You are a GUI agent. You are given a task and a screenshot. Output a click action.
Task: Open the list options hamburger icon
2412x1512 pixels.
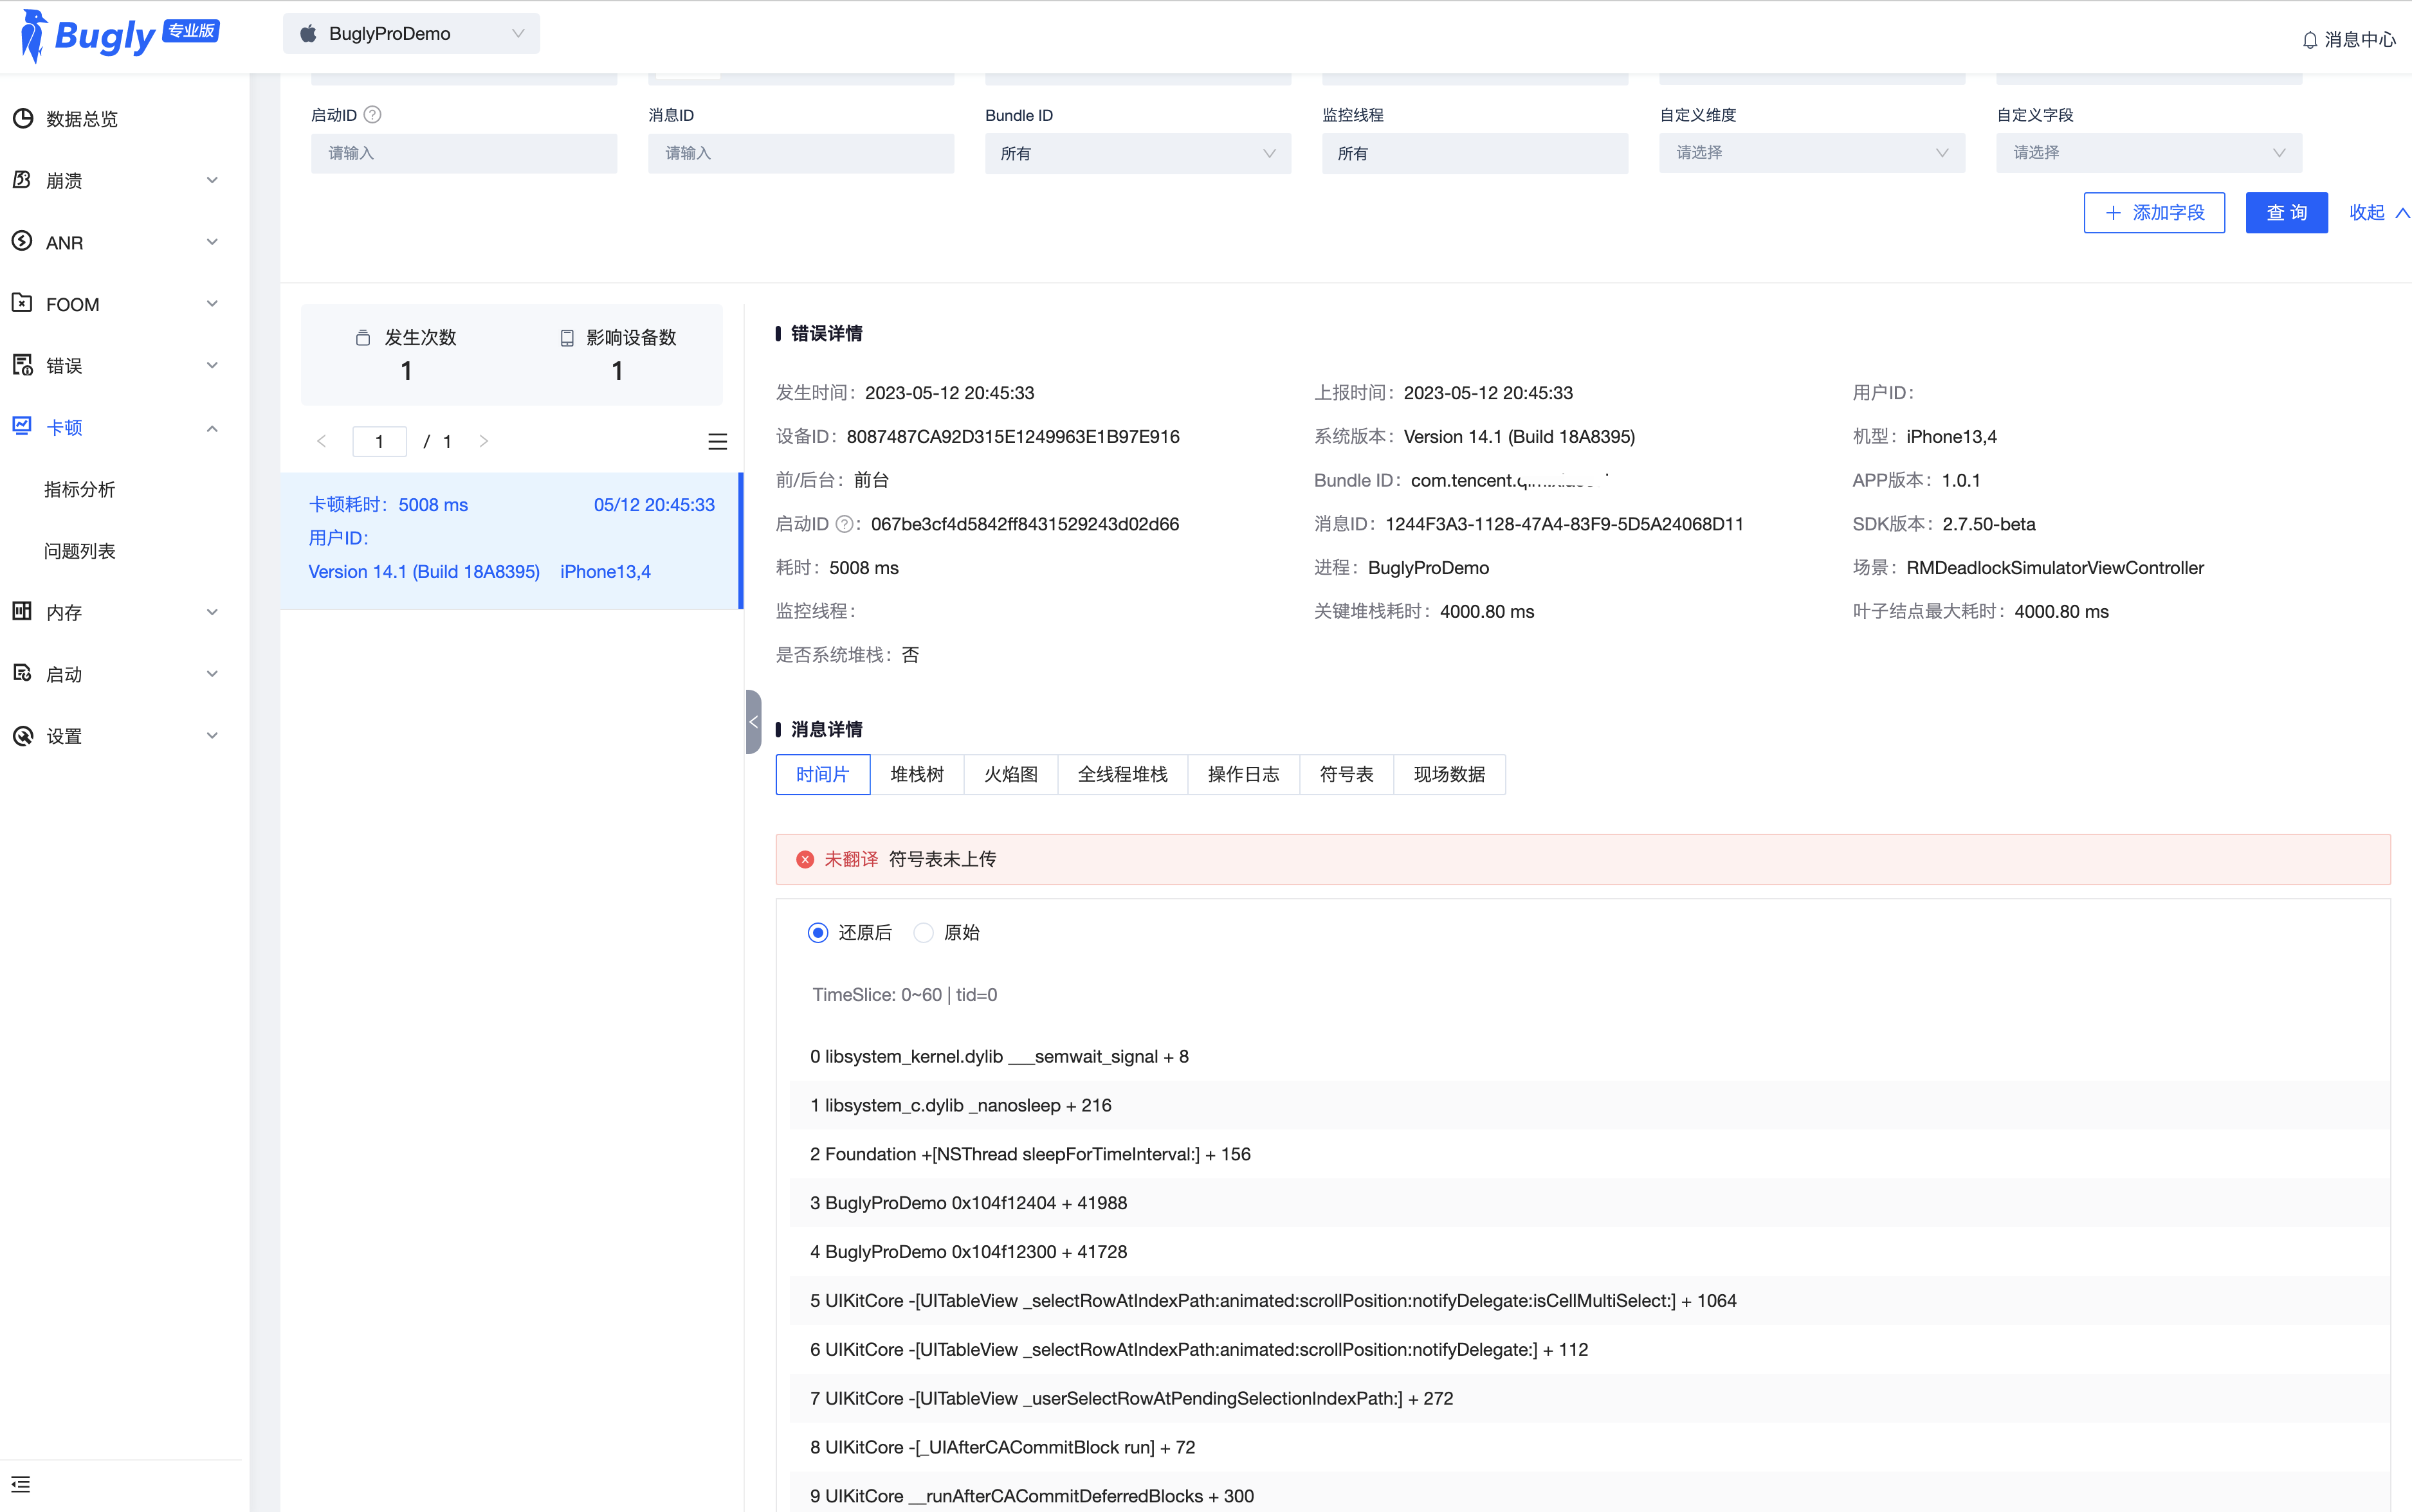717,441
